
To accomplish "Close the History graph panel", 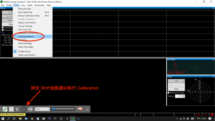I will coord(213,8).
